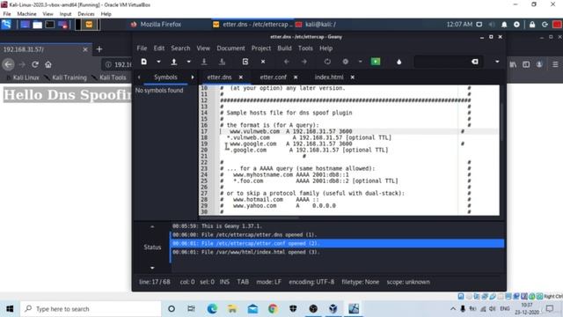Open a new Firefox tab
The width and height of the screenshot is (563, 317).
tap(99, 49)
